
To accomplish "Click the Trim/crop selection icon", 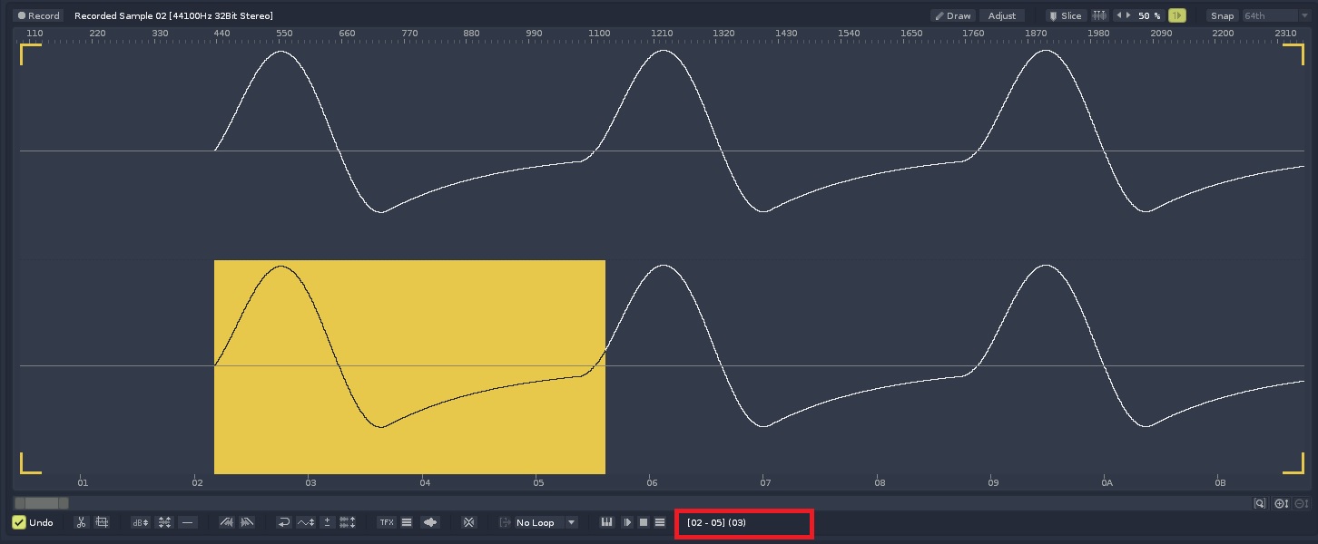I will tap(102, 522).
